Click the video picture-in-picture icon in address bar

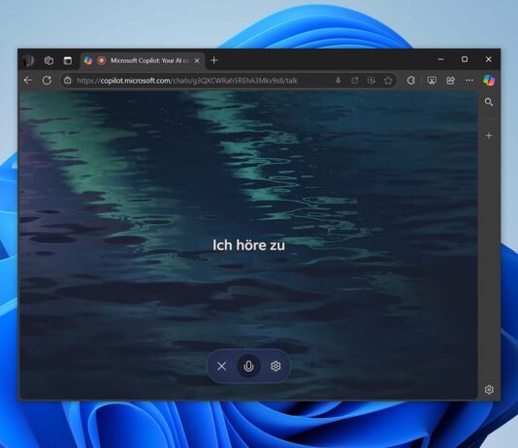click(372, 80)
